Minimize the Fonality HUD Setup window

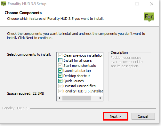tap(123, 4)
